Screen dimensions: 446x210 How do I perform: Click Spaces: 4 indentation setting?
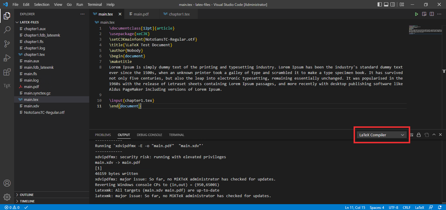377,207
